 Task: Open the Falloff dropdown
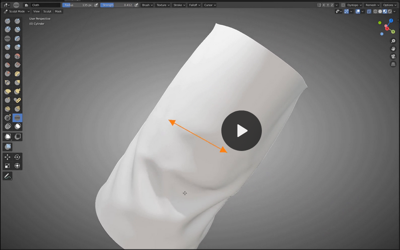pyautogui.click(x=195, y=5)
